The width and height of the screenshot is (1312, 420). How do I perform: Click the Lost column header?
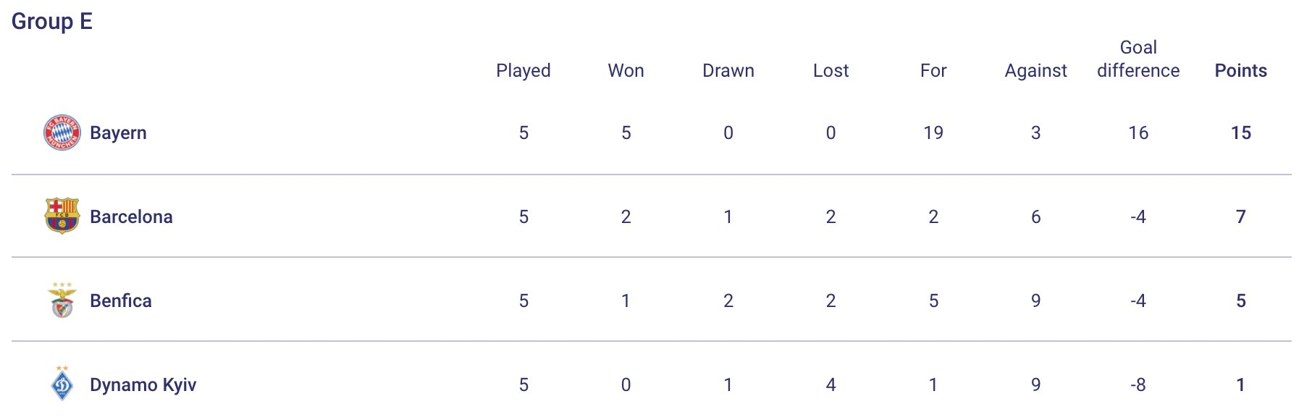(x=831, y=71)
